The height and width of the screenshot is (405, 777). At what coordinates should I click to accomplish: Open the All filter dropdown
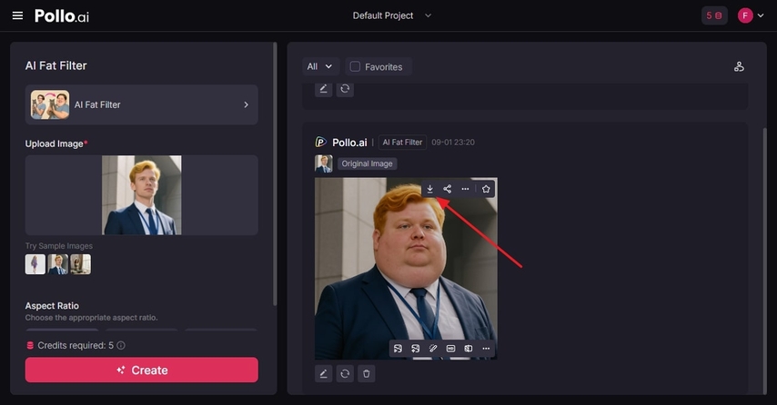[x=320, y=66]
